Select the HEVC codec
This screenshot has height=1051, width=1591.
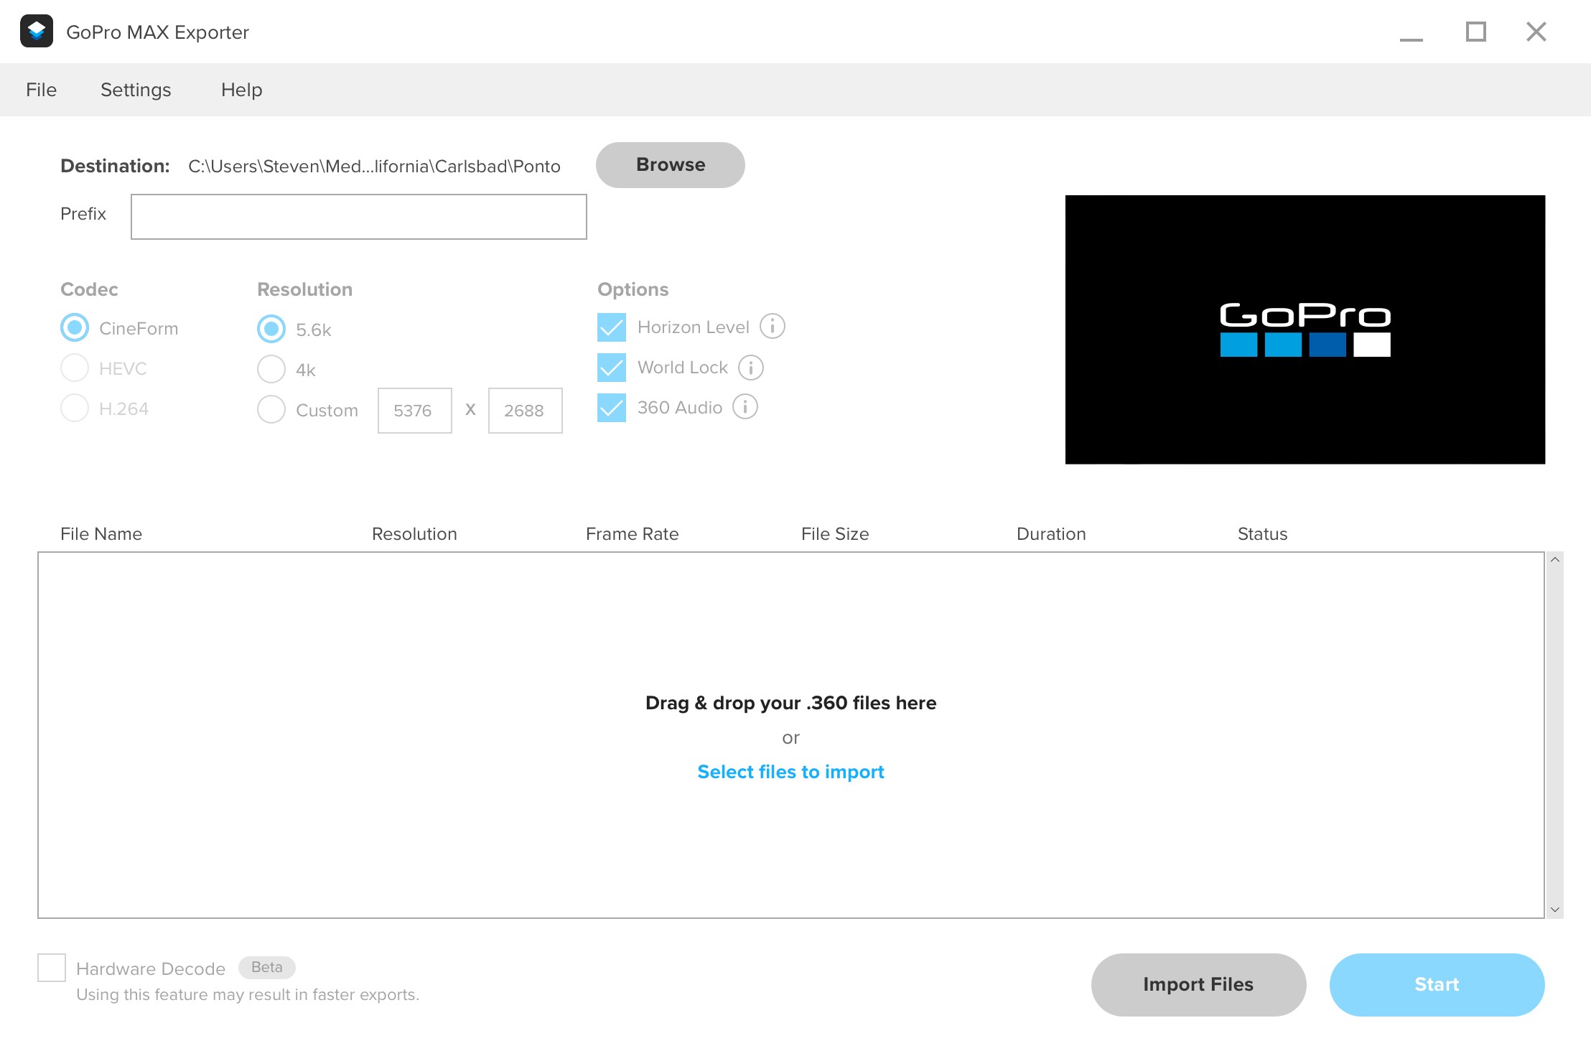(74, 368)
